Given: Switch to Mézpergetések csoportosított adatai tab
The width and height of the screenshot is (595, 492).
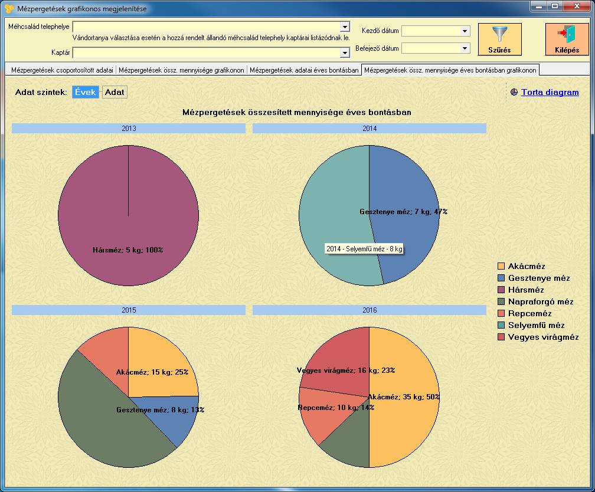Looking at the screenshot, I should (62, 70).
